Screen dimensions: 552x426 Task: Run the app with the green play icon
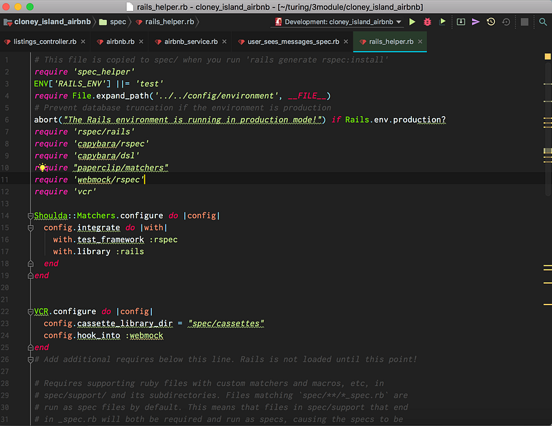click(413, 22)
